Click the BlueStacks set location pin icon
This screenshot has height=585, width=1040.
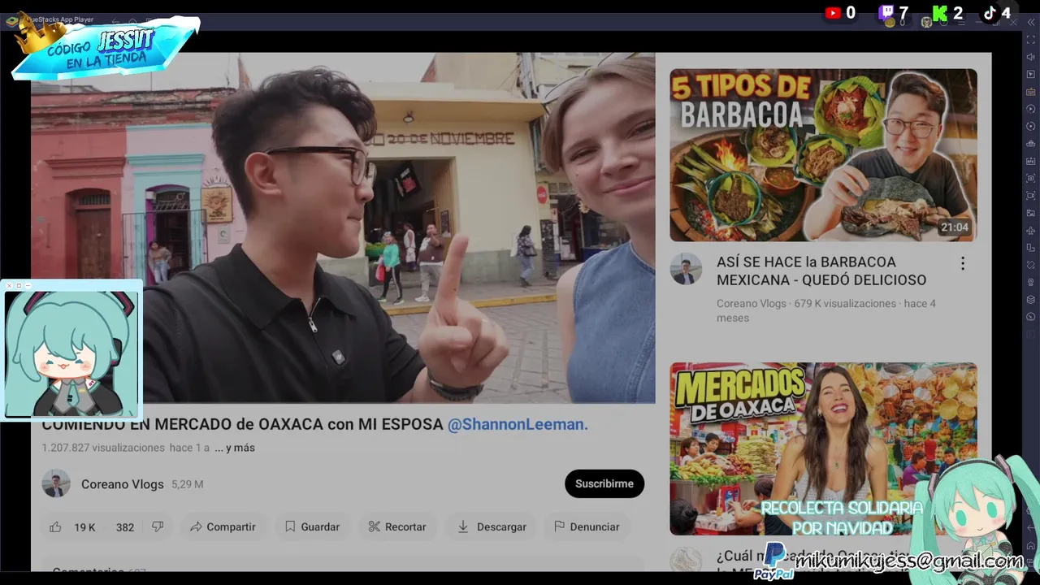pyautogui.click(x=1031, y=282)
